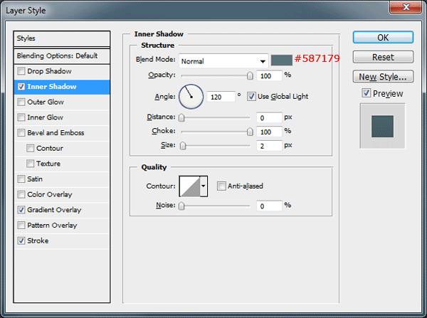Click the Distance value field
This screenshot has height=318, width=427.
269,117
